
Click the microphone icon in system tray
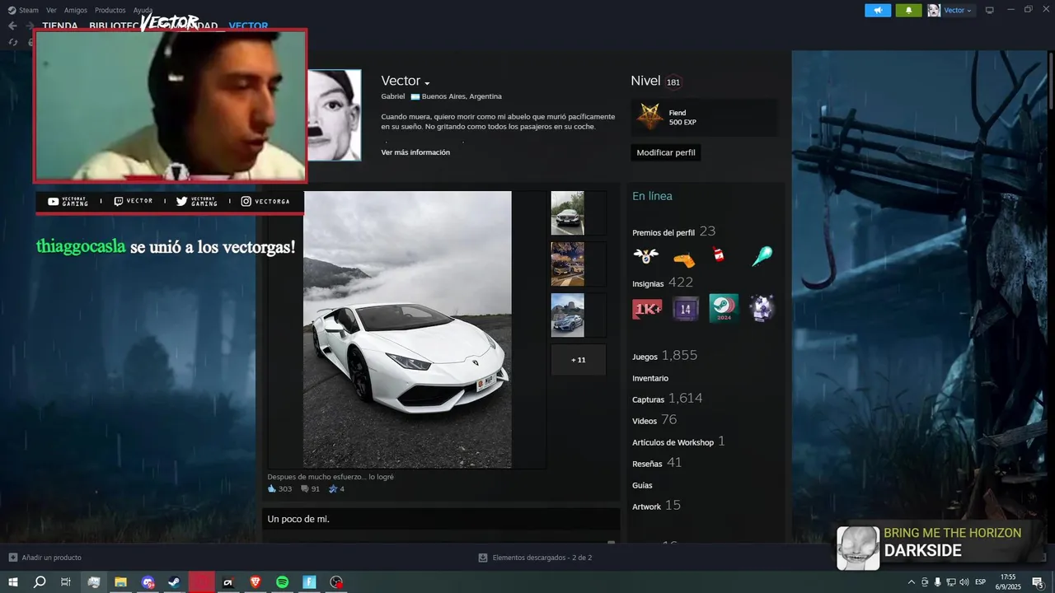click(937, 582)
